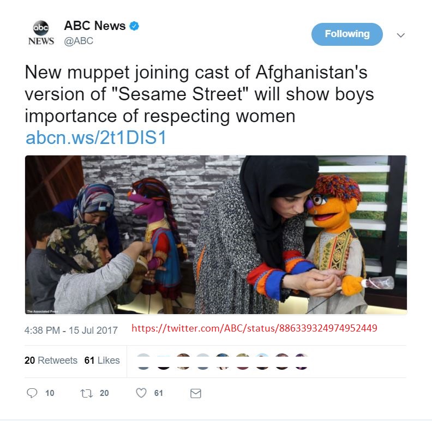Click the ABC News display name
432x421 pixels.
click(94, 26)
